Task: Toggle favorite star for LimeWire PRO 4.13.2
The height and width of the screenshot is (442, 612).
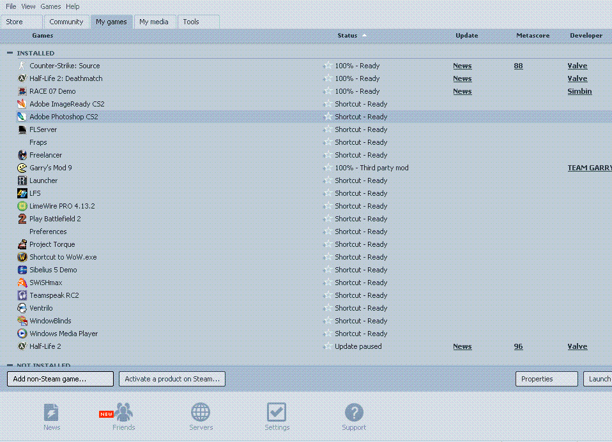Action: pos(328,206)
